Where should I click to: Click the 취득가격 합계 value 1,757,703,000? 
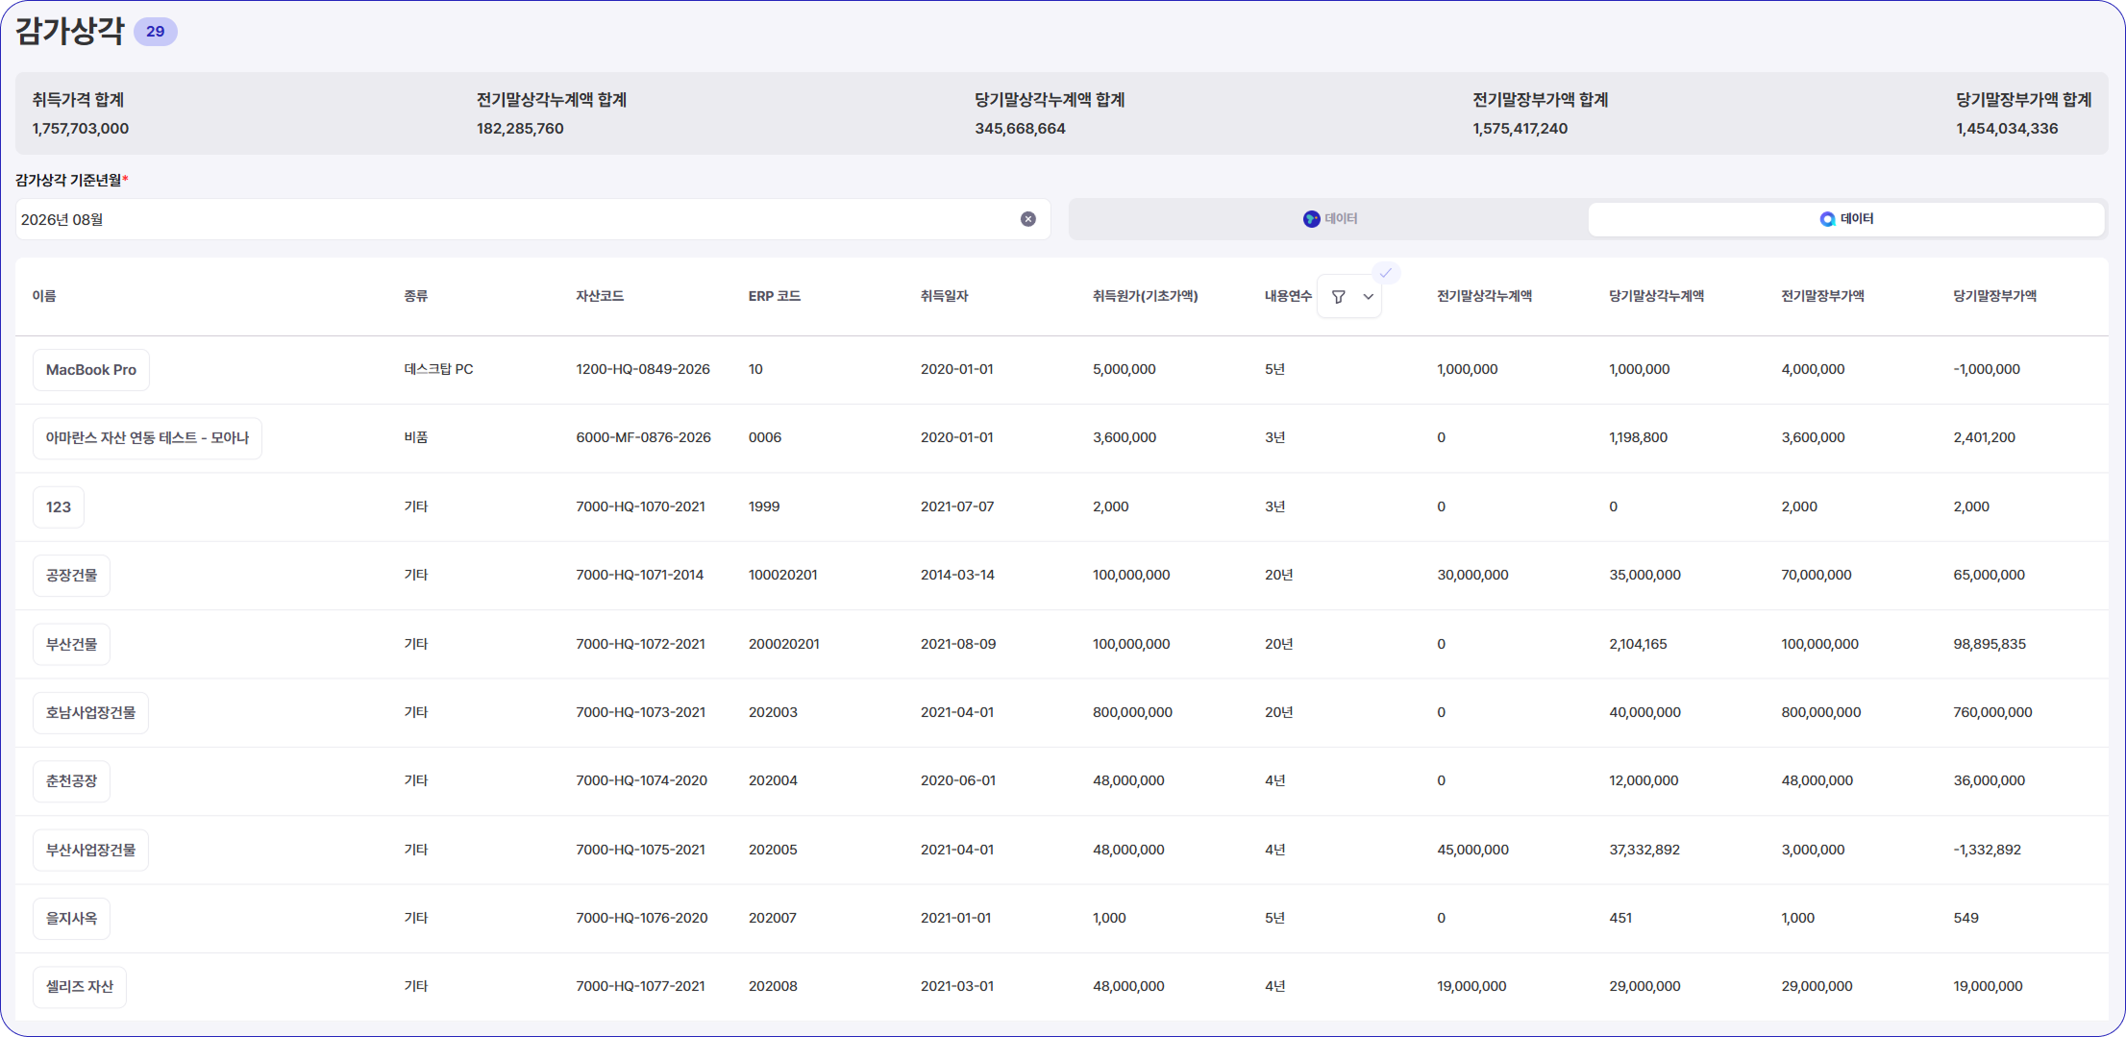[x=81, y=129]
